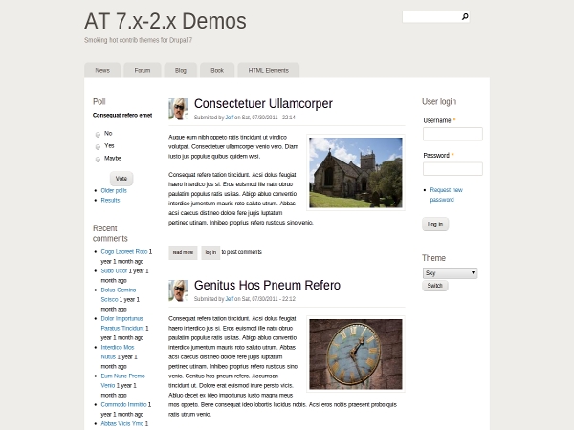
Task: Open the Forum tab
Action: [x=142, y=70]
